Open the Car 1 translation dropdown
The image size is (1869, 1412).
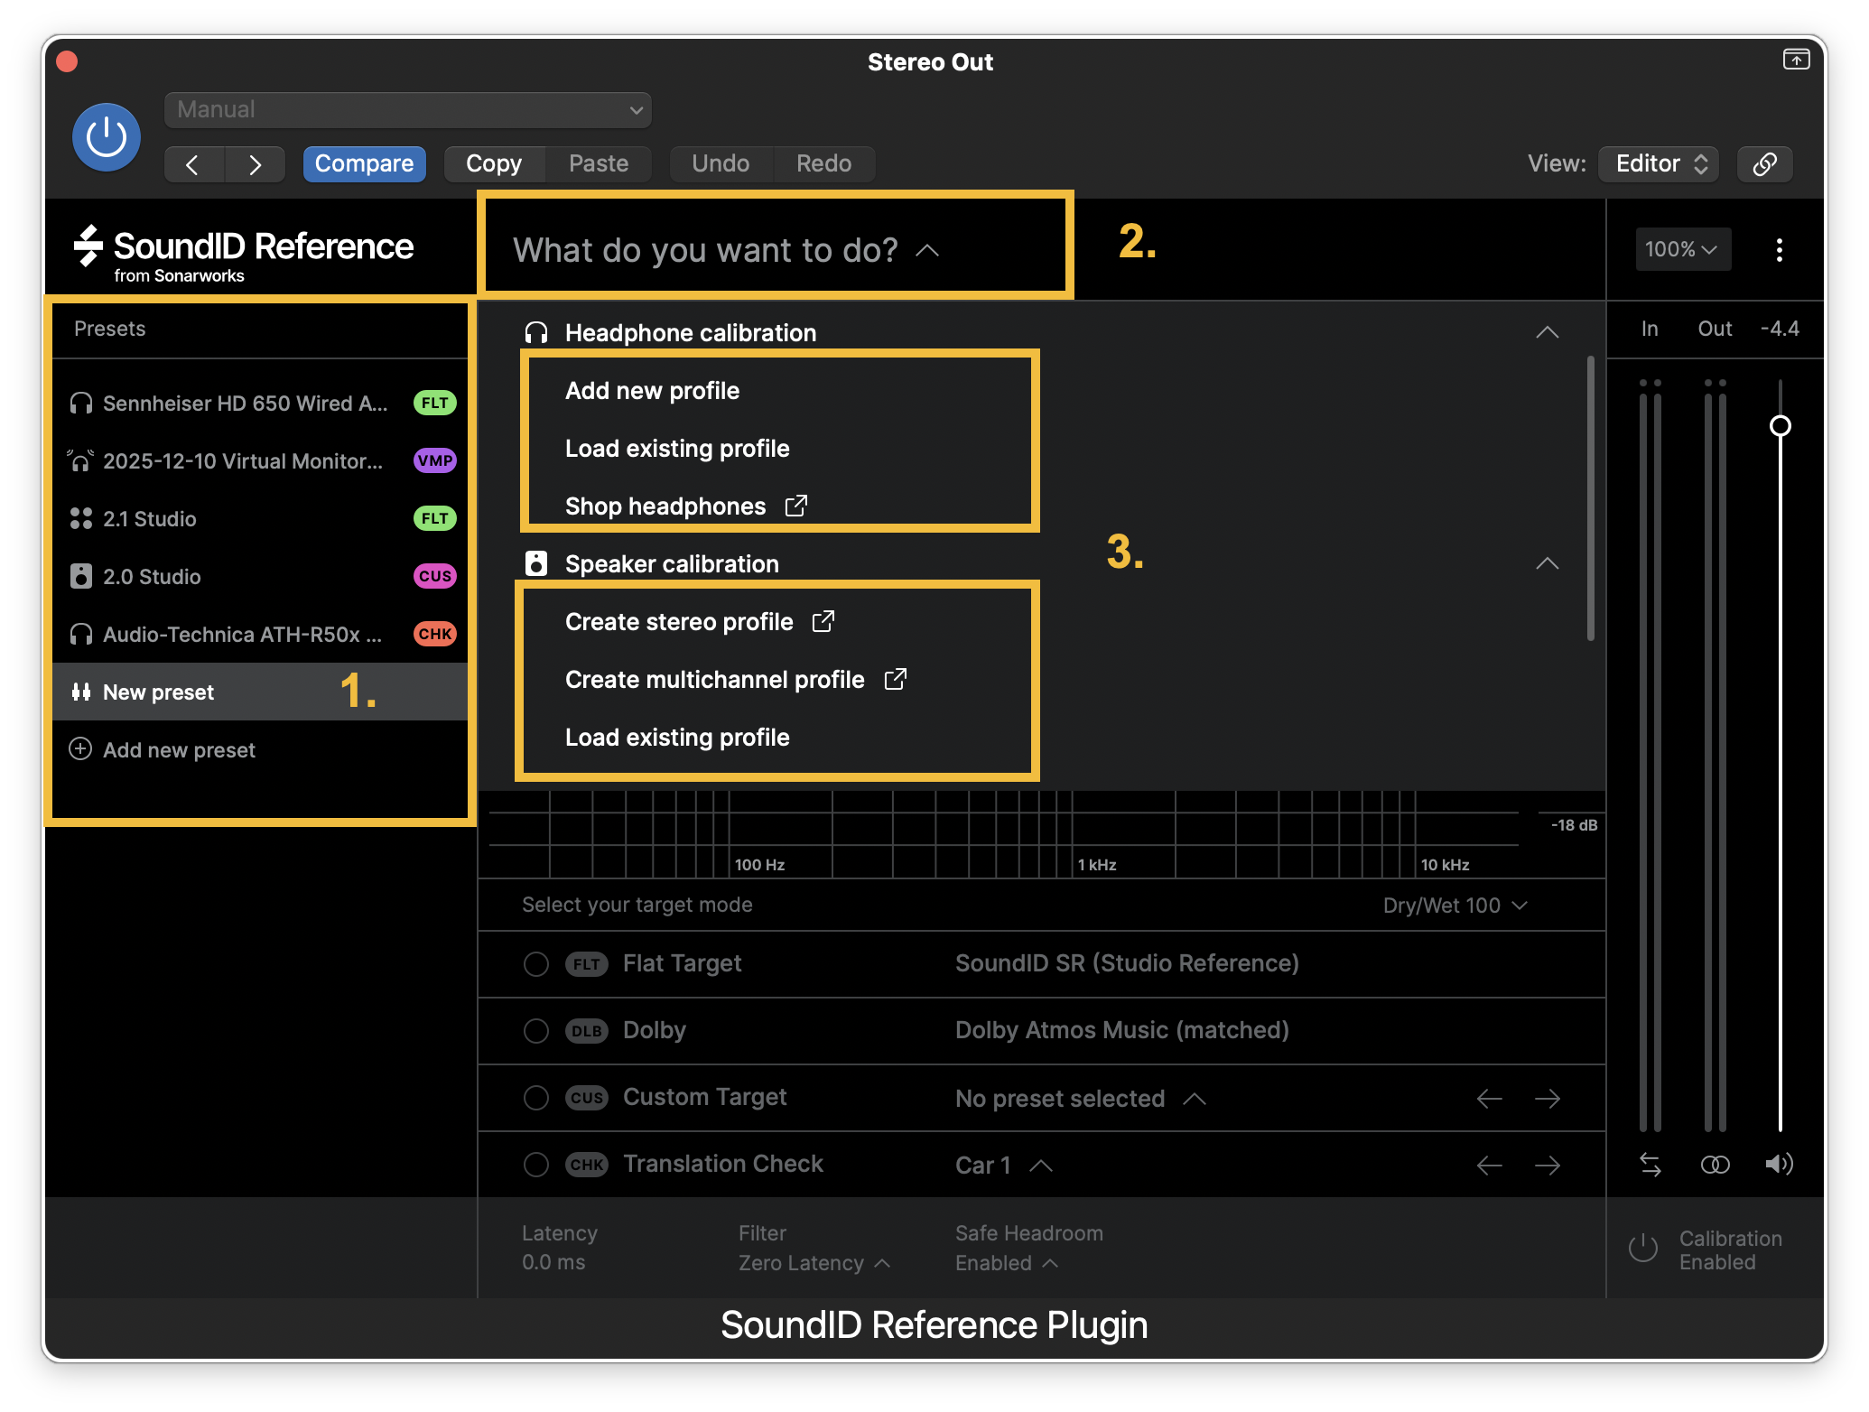1004,1166
